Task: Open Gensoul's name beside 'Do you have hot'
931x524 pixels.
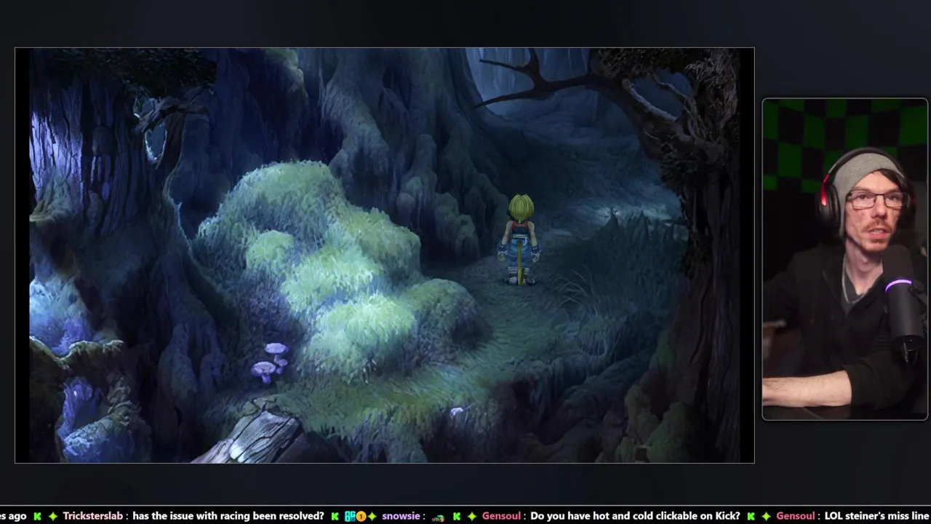Action: (x=501, y=516)
